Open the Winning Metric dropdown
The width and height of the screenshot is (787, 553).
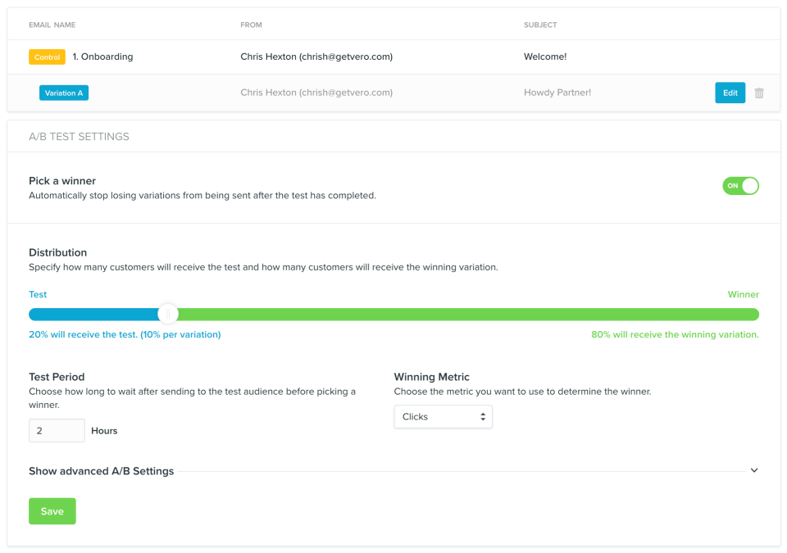click(x=443, y=417)
